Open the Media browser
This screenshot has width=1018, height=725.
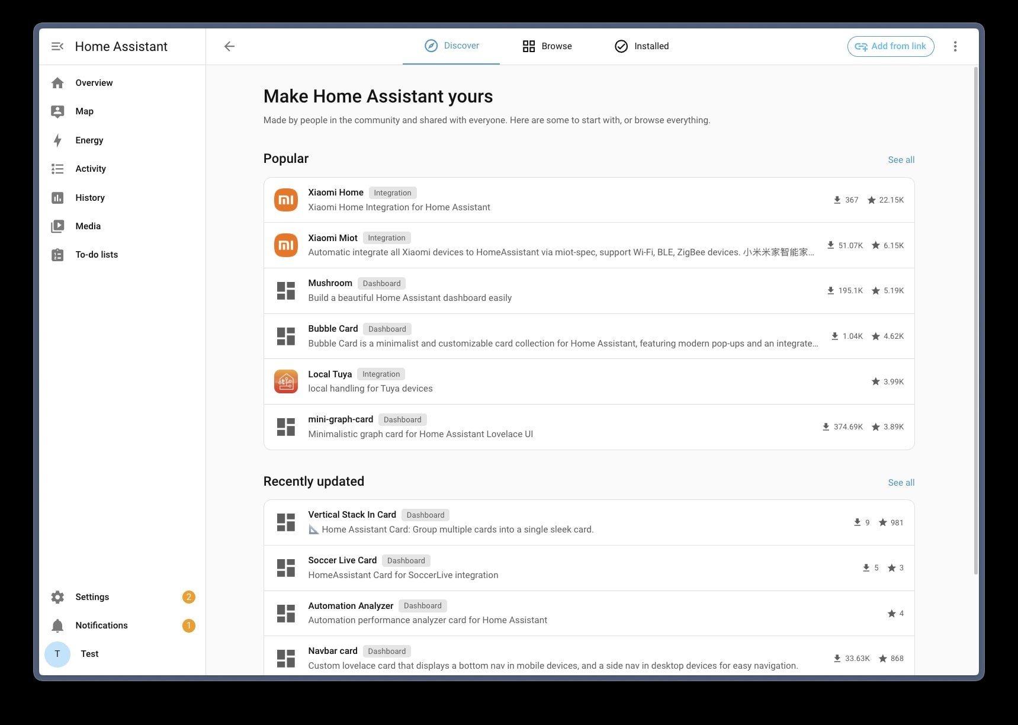point(123,226)
